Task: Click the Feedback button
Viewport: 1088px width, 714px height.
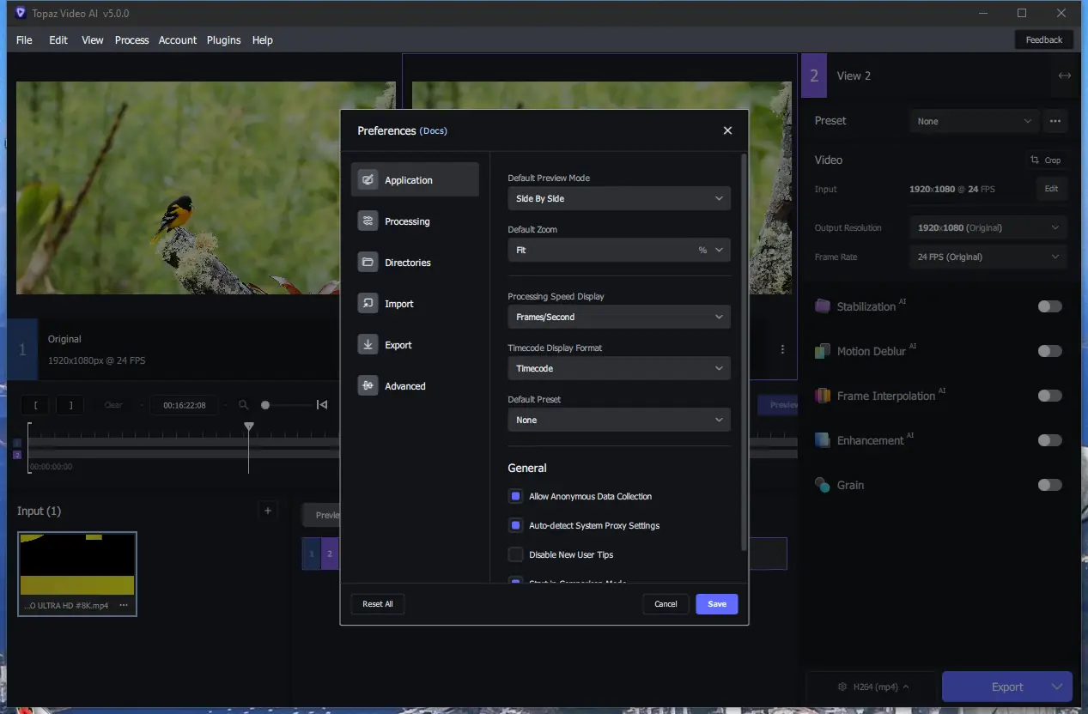Action: (x=1044, y=39)
